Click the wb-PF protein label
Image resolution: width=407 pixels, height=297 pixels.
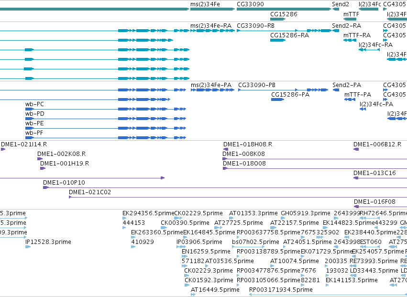coord(34,133)
